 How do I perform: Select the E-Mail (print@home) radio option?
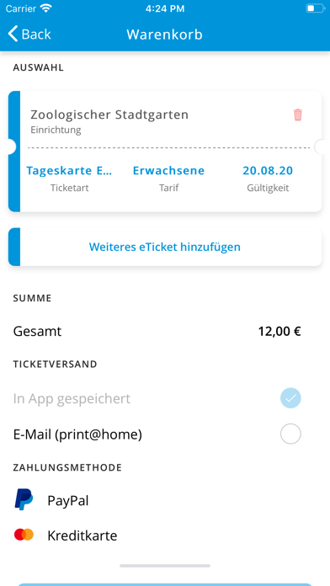click(x=290, y=434)
